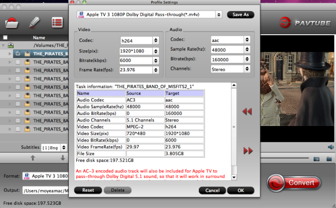336x208 pixels.
Task: Click the Reset button
Action: point(88,190)
